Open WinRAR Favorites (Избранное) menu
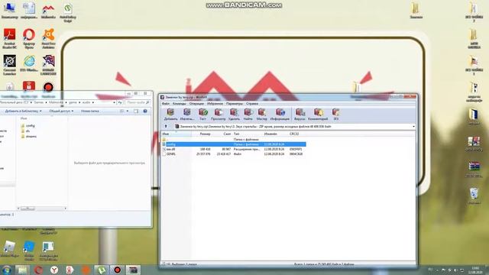489x275 pixels. [215, 104]
